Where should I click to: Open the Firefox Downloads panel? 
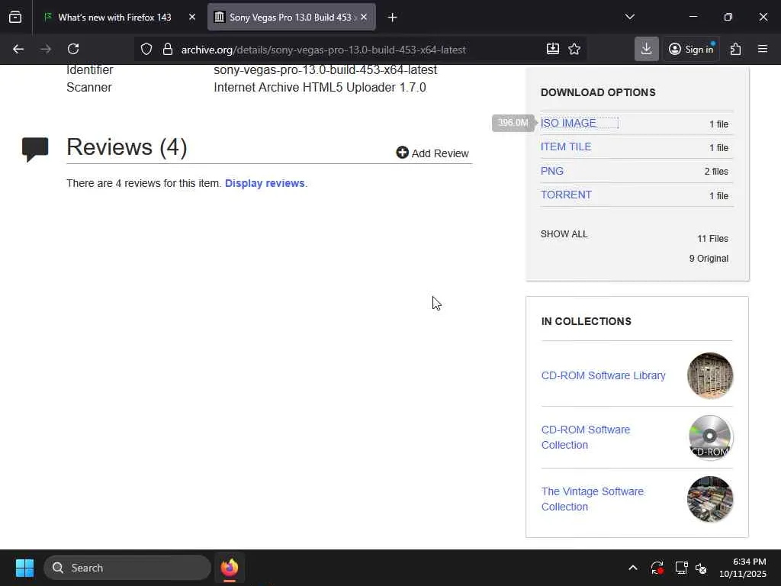(x=647, y=49)
